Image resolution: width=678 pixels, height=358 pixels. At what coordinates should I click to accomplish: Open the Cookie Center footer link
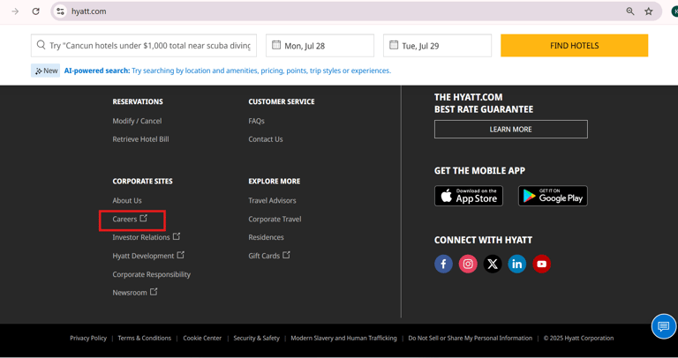202,338
